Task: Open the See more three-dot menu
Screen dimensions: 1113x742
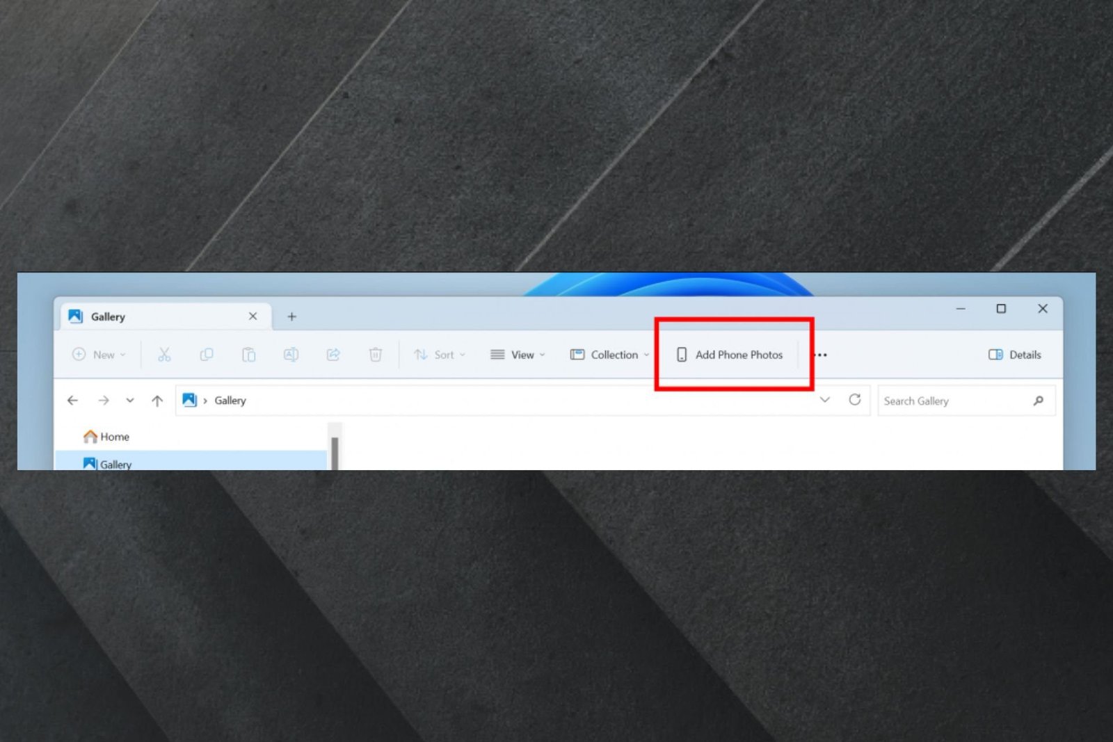Action: (x=821, y=355)
